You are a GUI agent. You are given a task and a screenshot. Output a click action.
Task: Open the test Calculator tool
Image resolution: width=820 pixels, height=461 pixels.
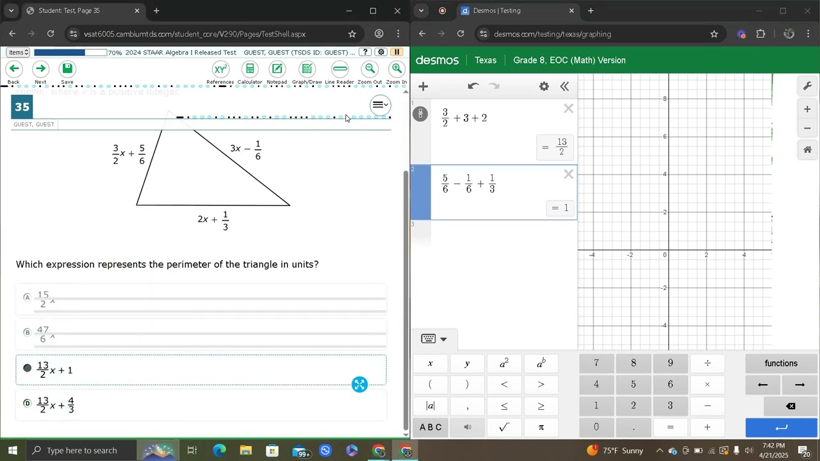point(250,69)
